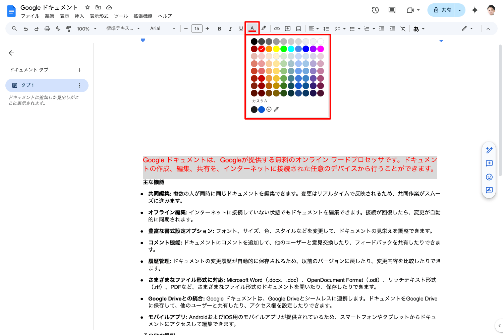Open the 挿入 menu
The width and height of the screenshot is (503, 335).
click(79, 16)
